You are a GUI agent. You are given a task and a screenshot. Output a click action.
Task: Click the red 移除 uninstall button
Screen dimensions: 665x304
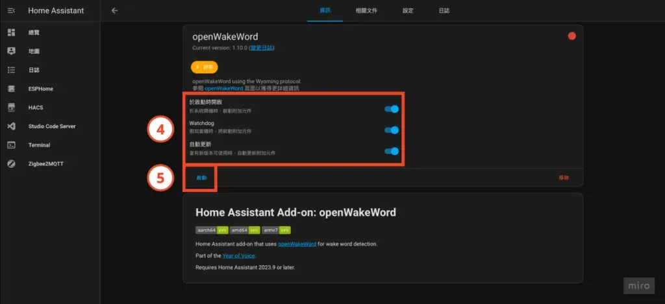coord(563,177)
